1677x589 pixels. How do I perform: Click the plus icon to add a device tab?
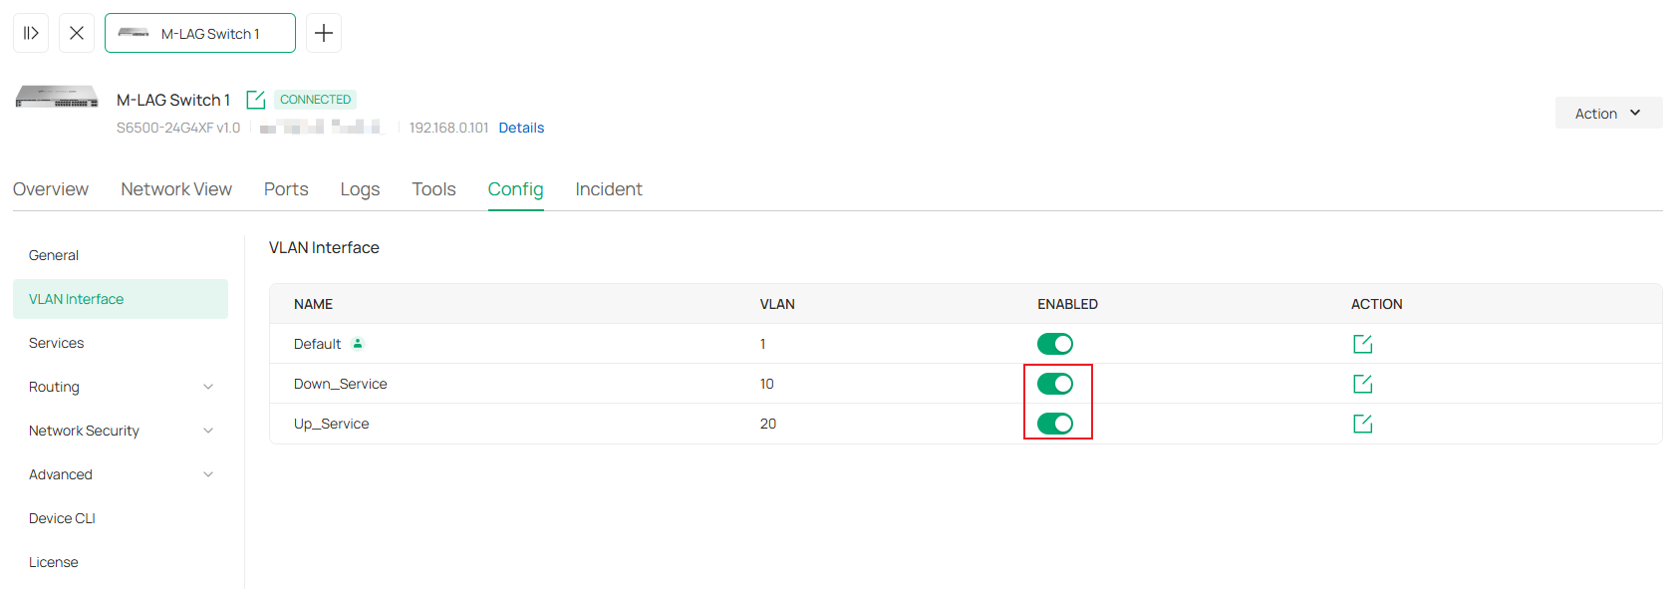tap(323, 32)
